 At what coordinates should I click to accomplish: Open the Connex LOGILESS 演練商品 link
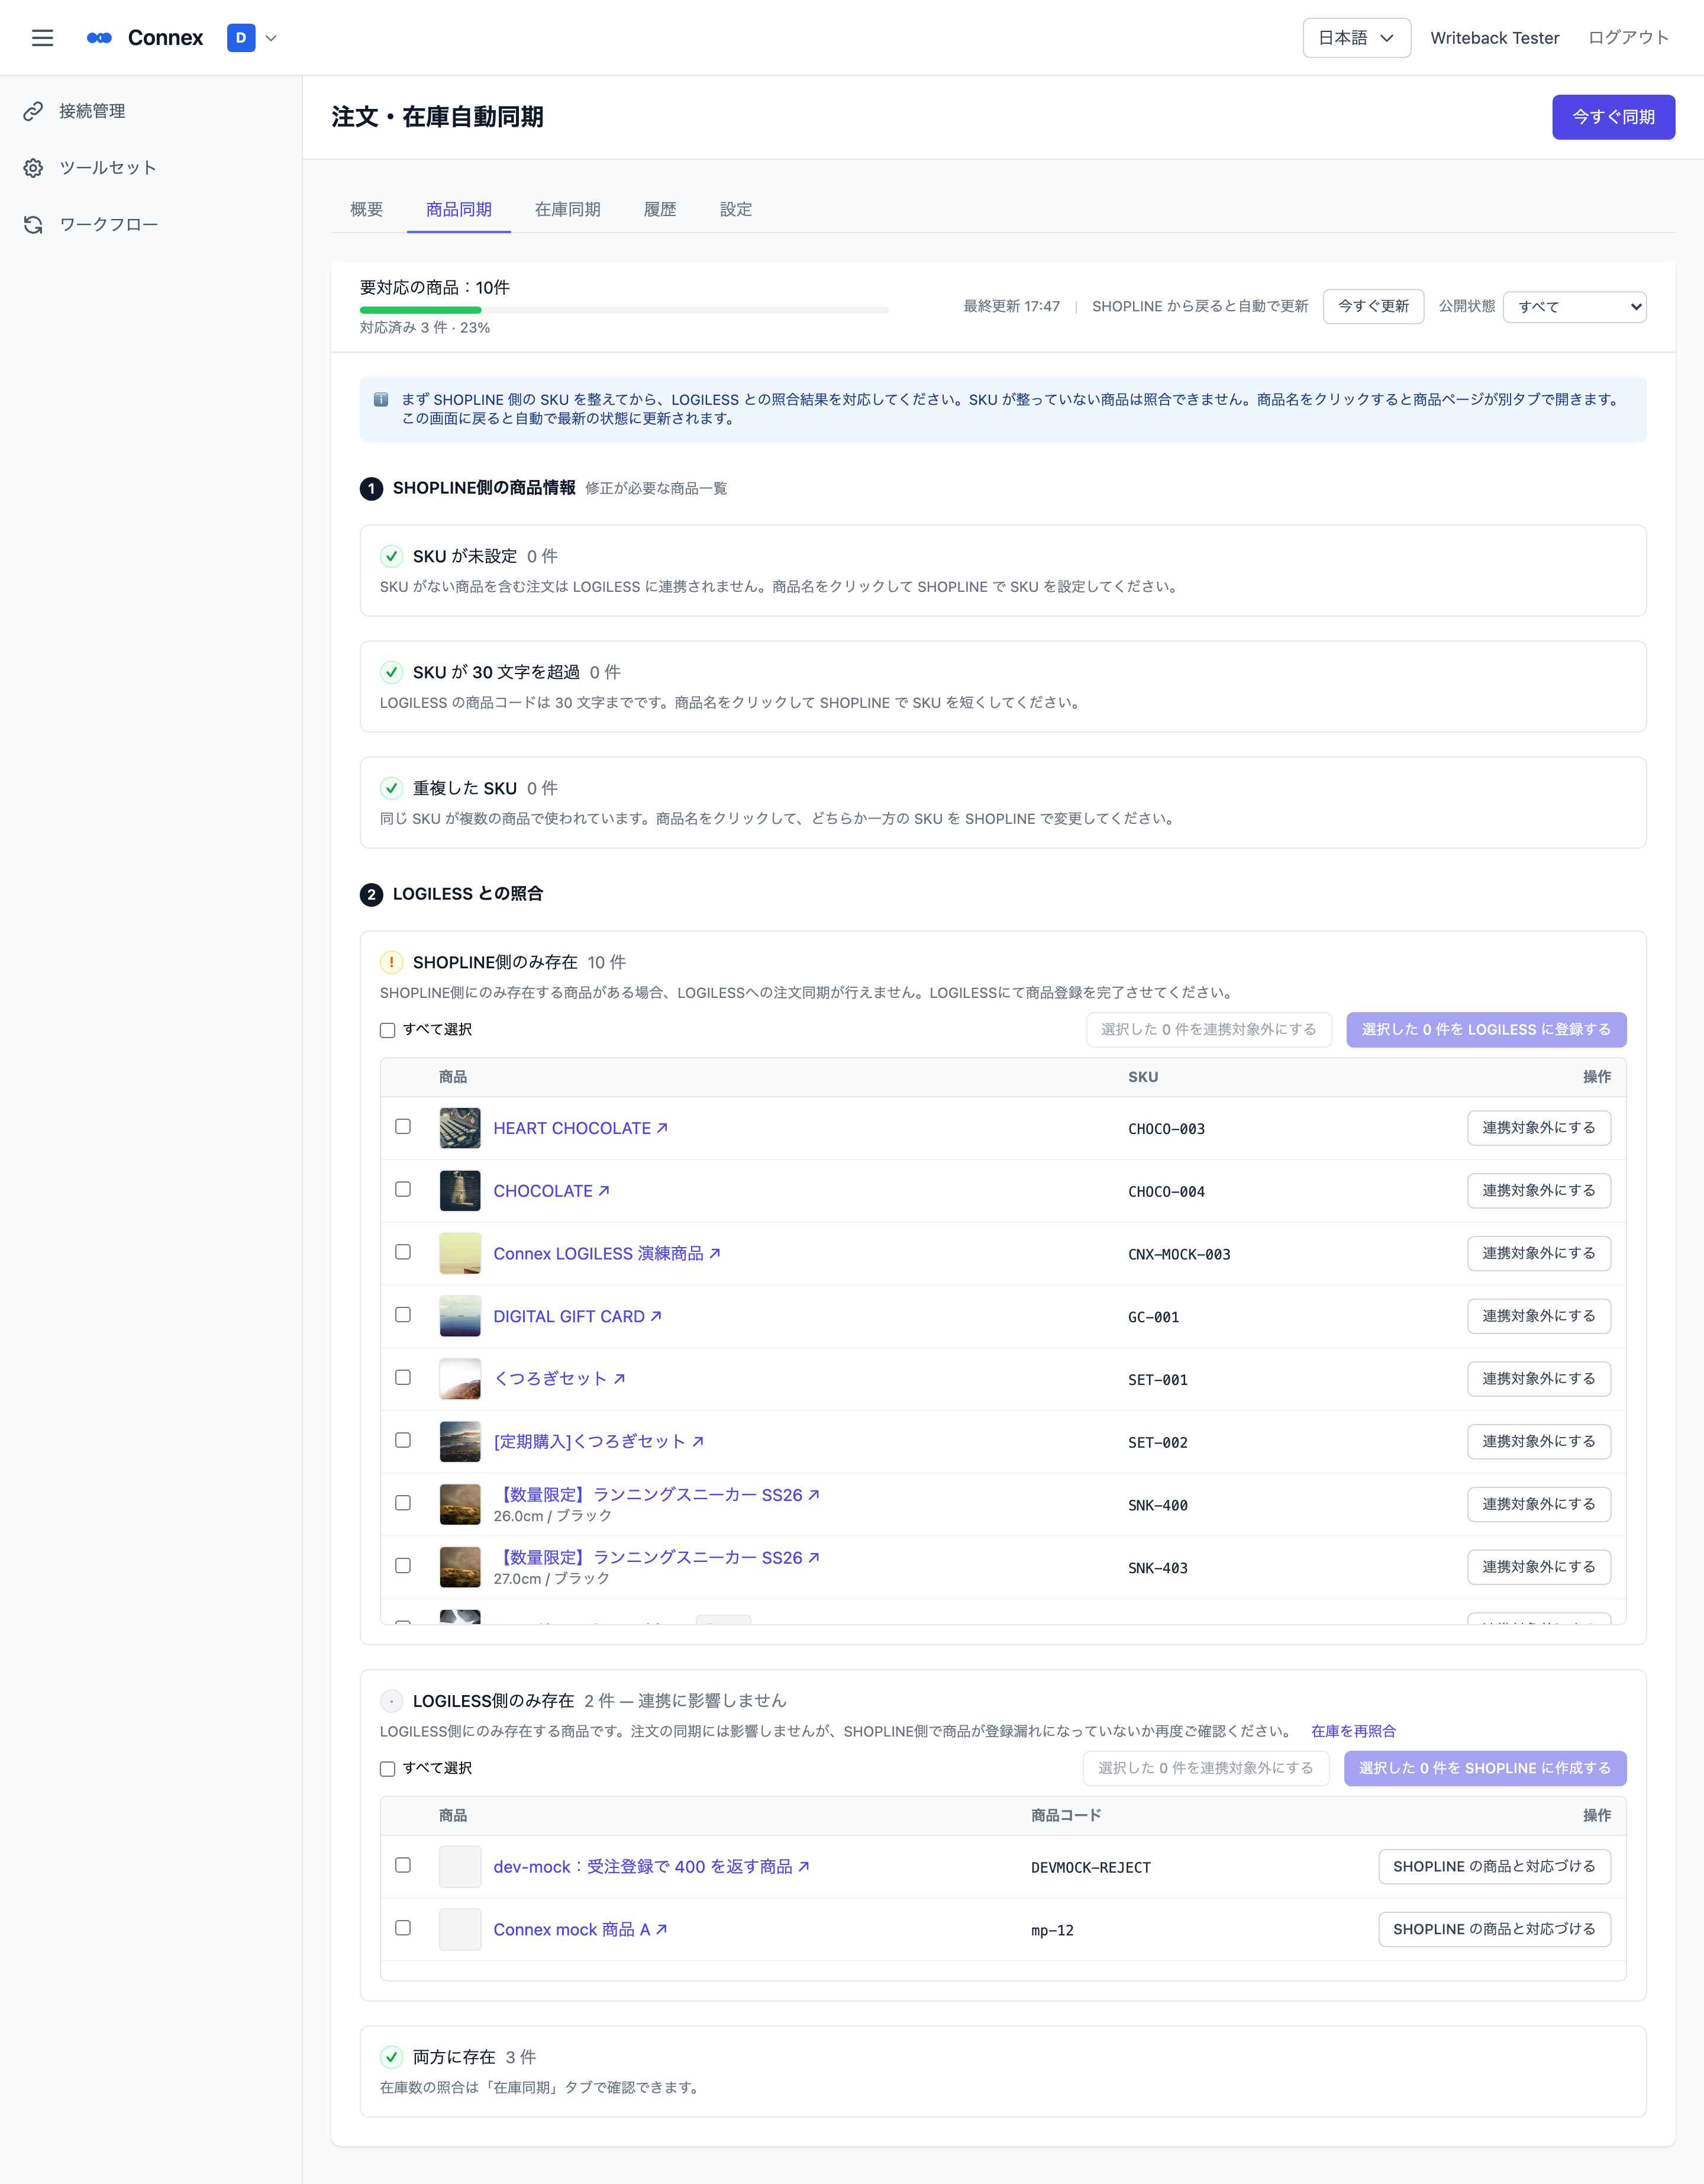pyautogui.click(x=606, y=1254)
